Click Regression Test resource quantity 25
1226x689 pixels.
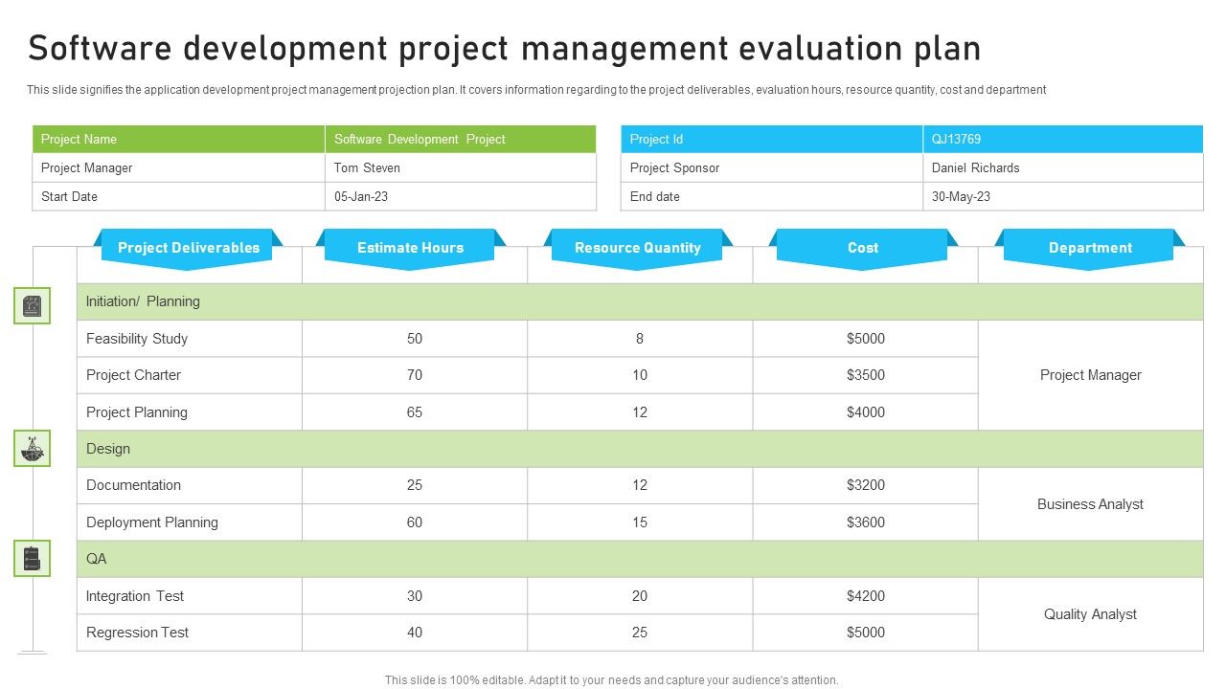[x=640, y=633]
